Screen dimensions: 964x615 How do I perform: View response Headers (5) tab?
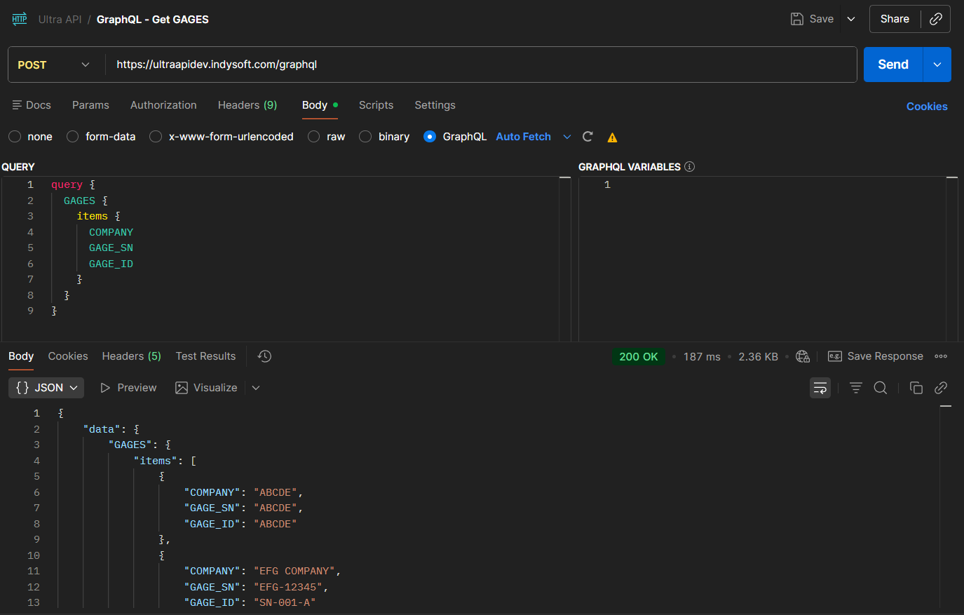131,356
